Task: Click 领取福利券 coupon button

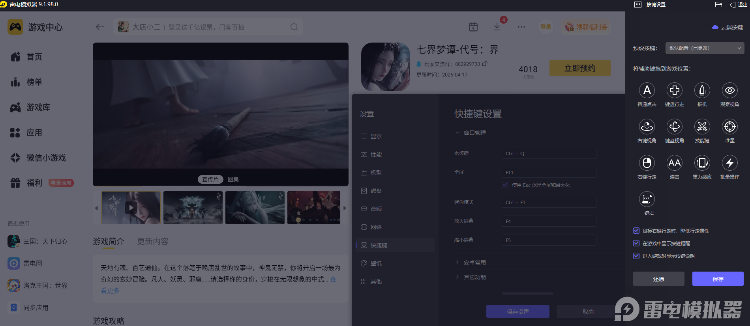Action: tap(586, 27)
